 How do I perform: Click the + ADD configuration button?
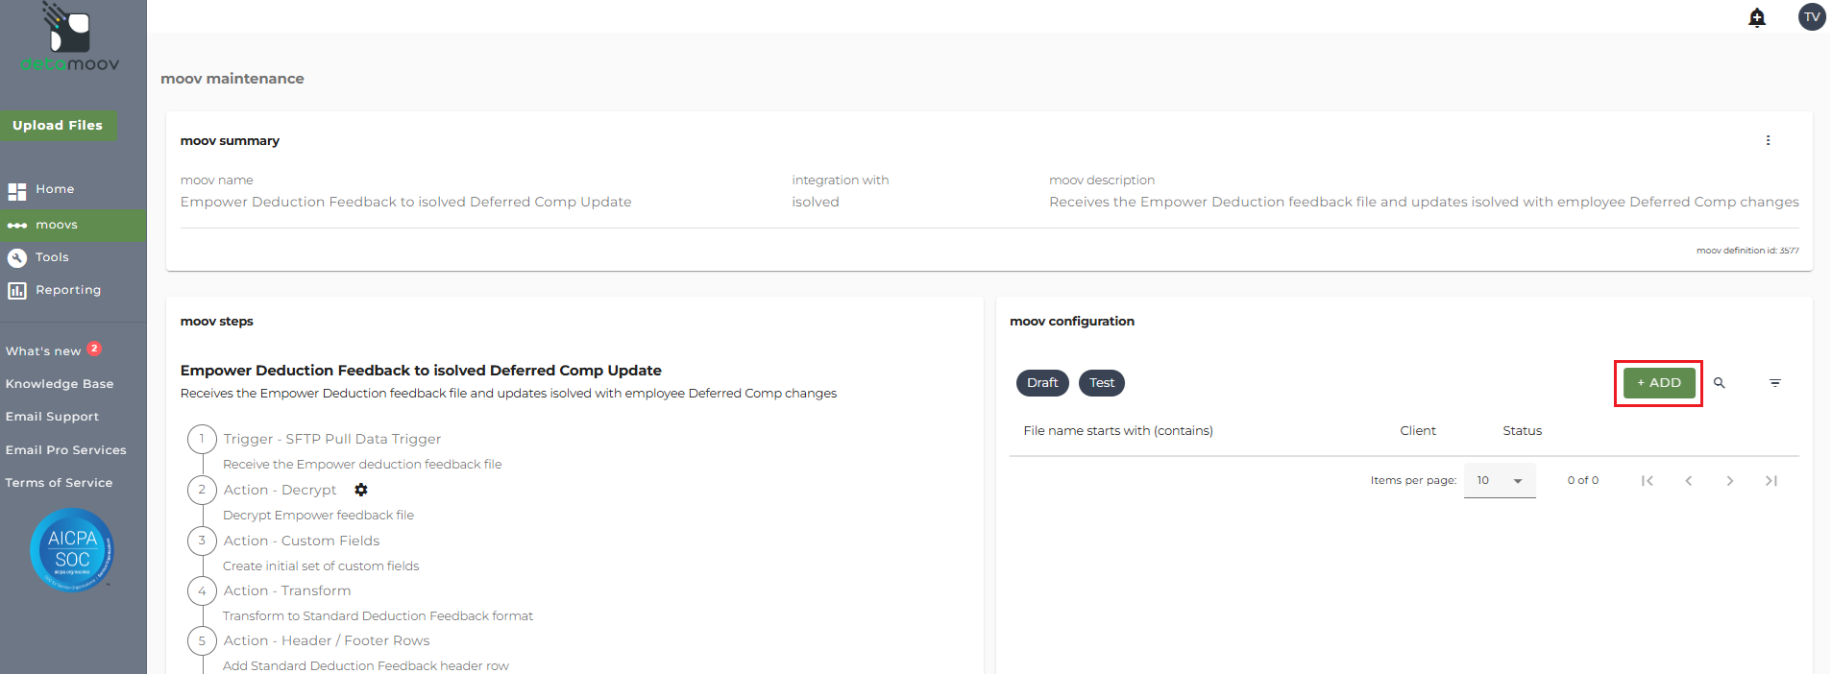point(1659,383)
